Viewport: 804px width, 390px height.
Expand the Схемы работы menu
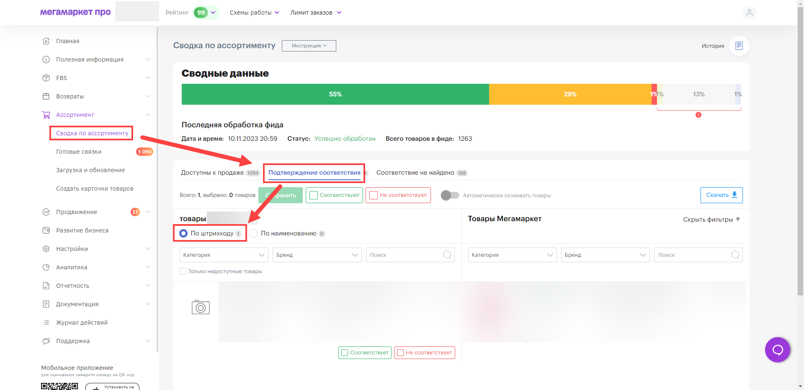pos(254,13)
